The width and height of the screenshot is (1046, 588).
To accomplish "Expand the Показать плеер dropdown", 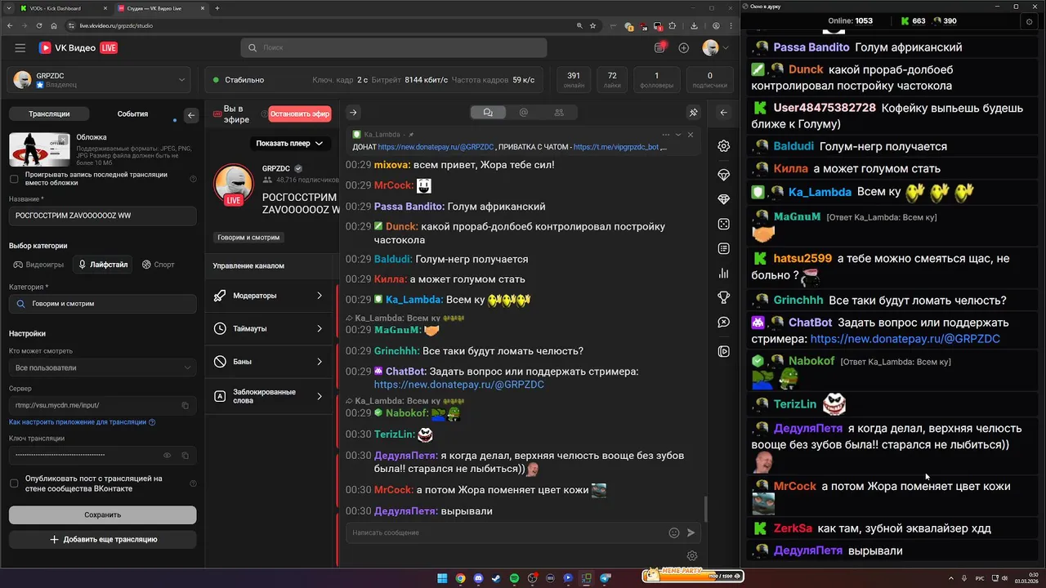I will coord(289,143).
